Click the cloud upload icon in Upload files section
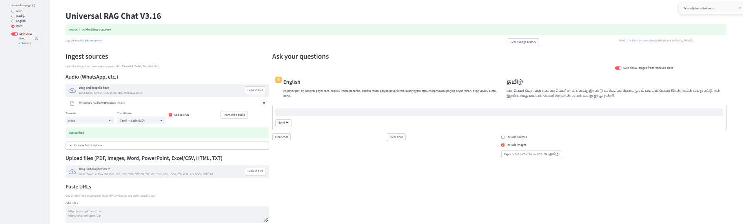The height and width of the screenshot is (224, 743). click(72, 172)
